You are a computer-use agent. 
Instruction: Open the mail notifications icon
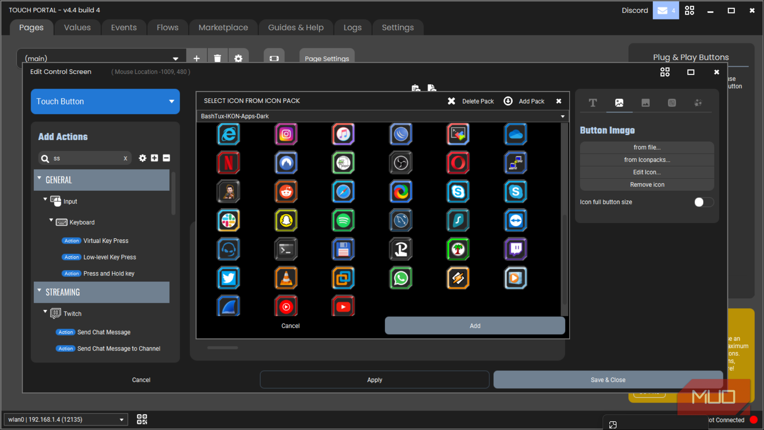point(665,10)
